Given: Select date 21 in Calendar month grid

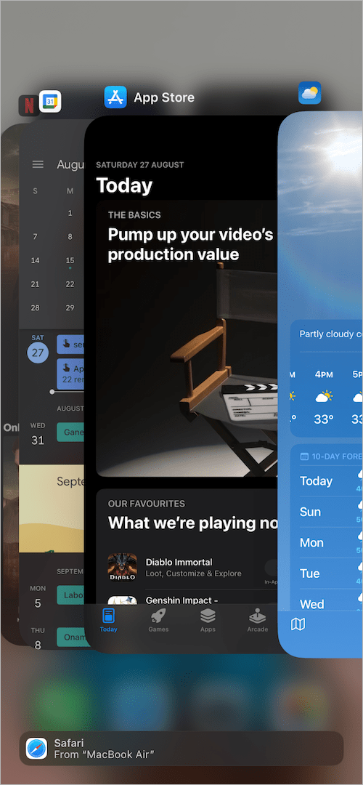Looking at the screenshot, I should [x=35, y=284].
